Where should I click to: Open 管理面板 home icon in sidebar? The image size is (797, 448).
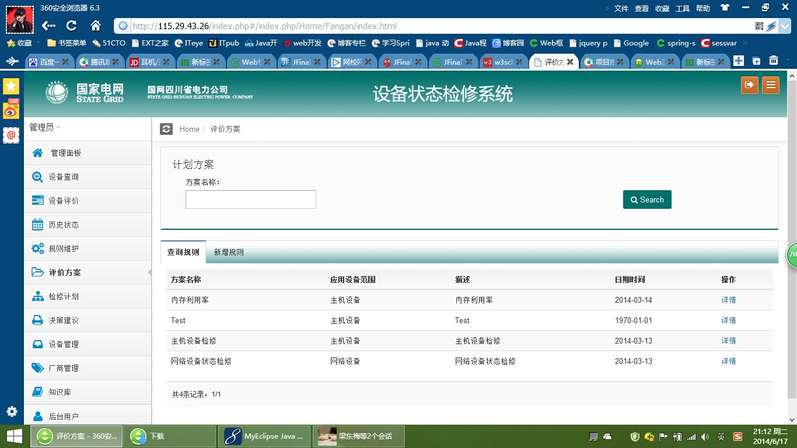point(37,153)
